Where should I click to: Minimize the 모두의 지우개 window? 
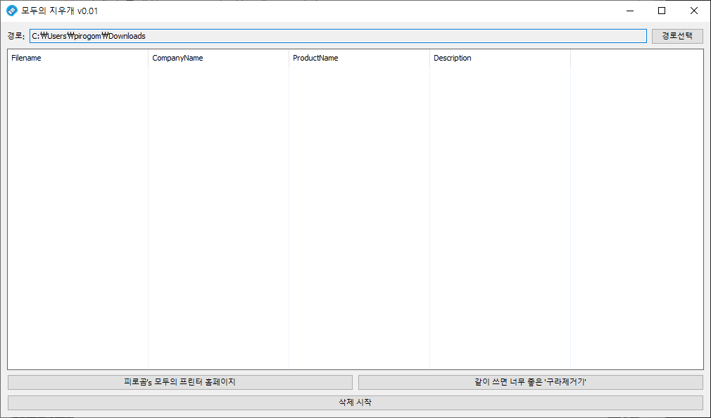coord(630,11)
